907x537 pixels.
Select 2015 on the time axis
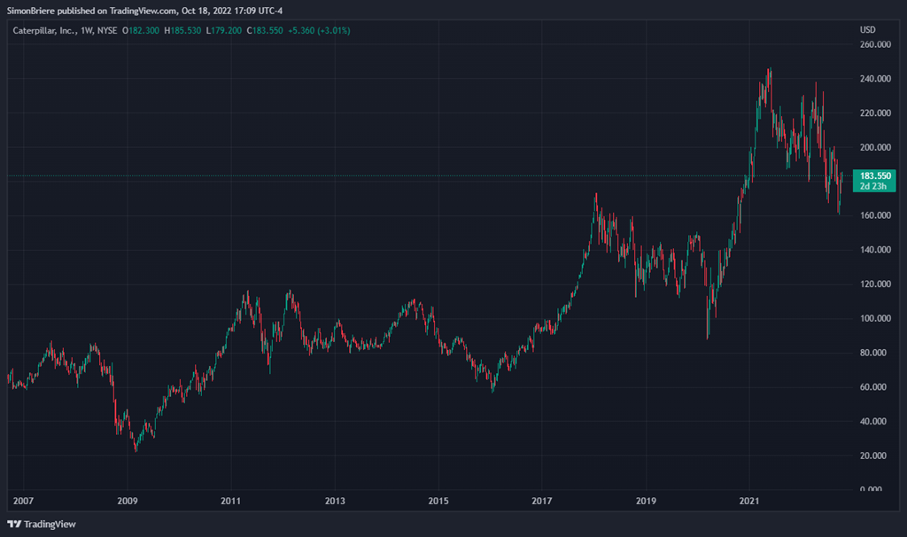coord(438,501)
